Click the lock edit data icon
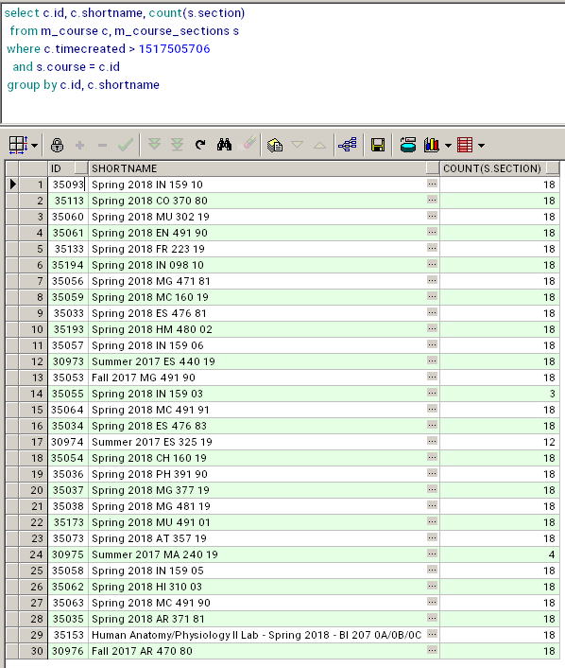Viewport: 565px width, 668px height. tap(57, 145)
